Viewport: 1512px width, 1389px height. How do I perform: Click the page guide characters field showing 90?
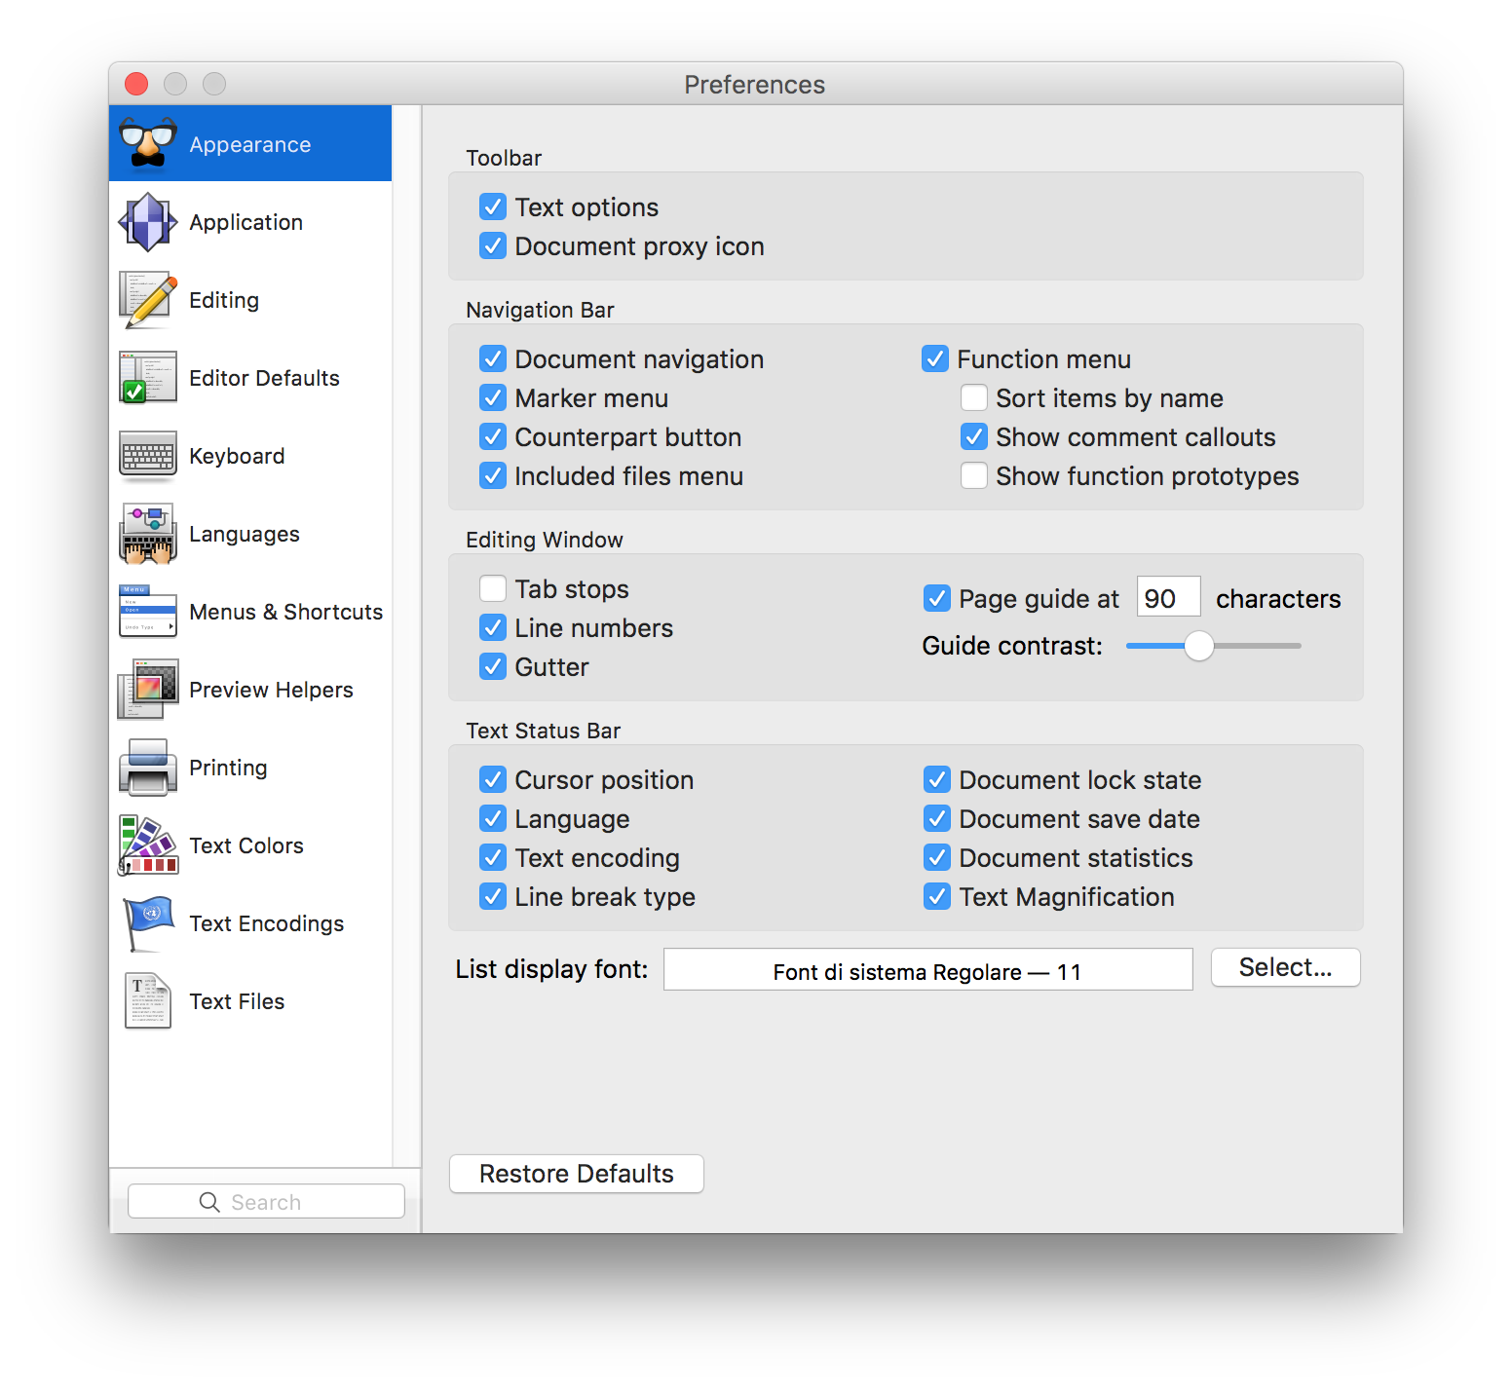tap(1168, 597)
